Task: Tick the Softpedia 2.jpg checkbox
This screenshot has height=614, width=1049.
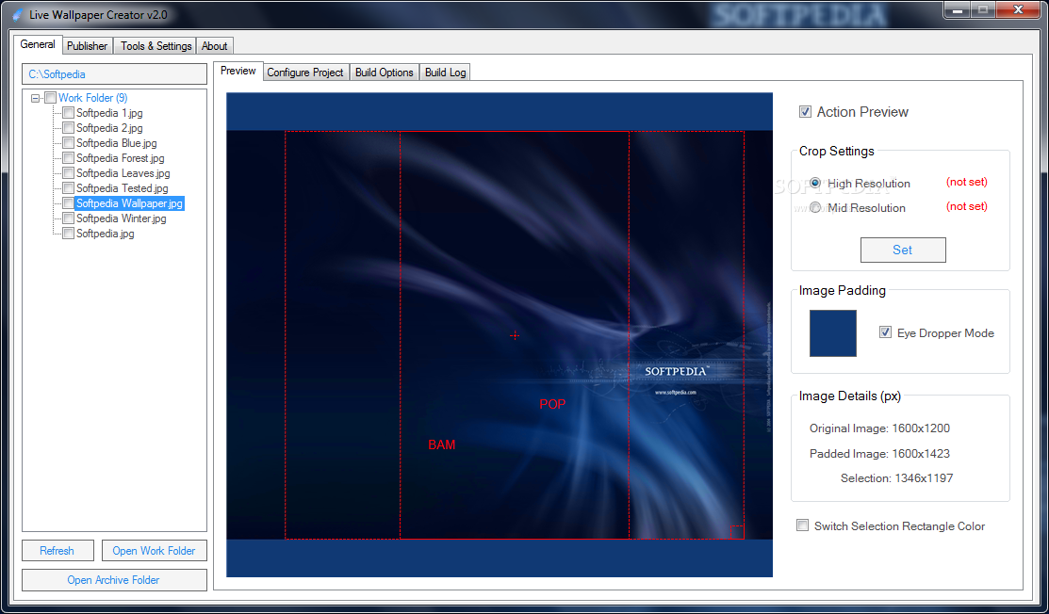Action: pos(68,128)
